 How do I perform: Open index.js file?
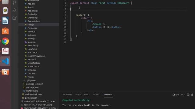point(31,38)
